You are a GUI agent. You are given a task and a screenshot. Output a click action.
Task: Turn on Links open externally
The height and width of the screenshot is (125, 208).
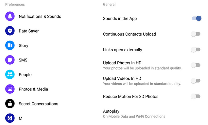pos(196,50)
